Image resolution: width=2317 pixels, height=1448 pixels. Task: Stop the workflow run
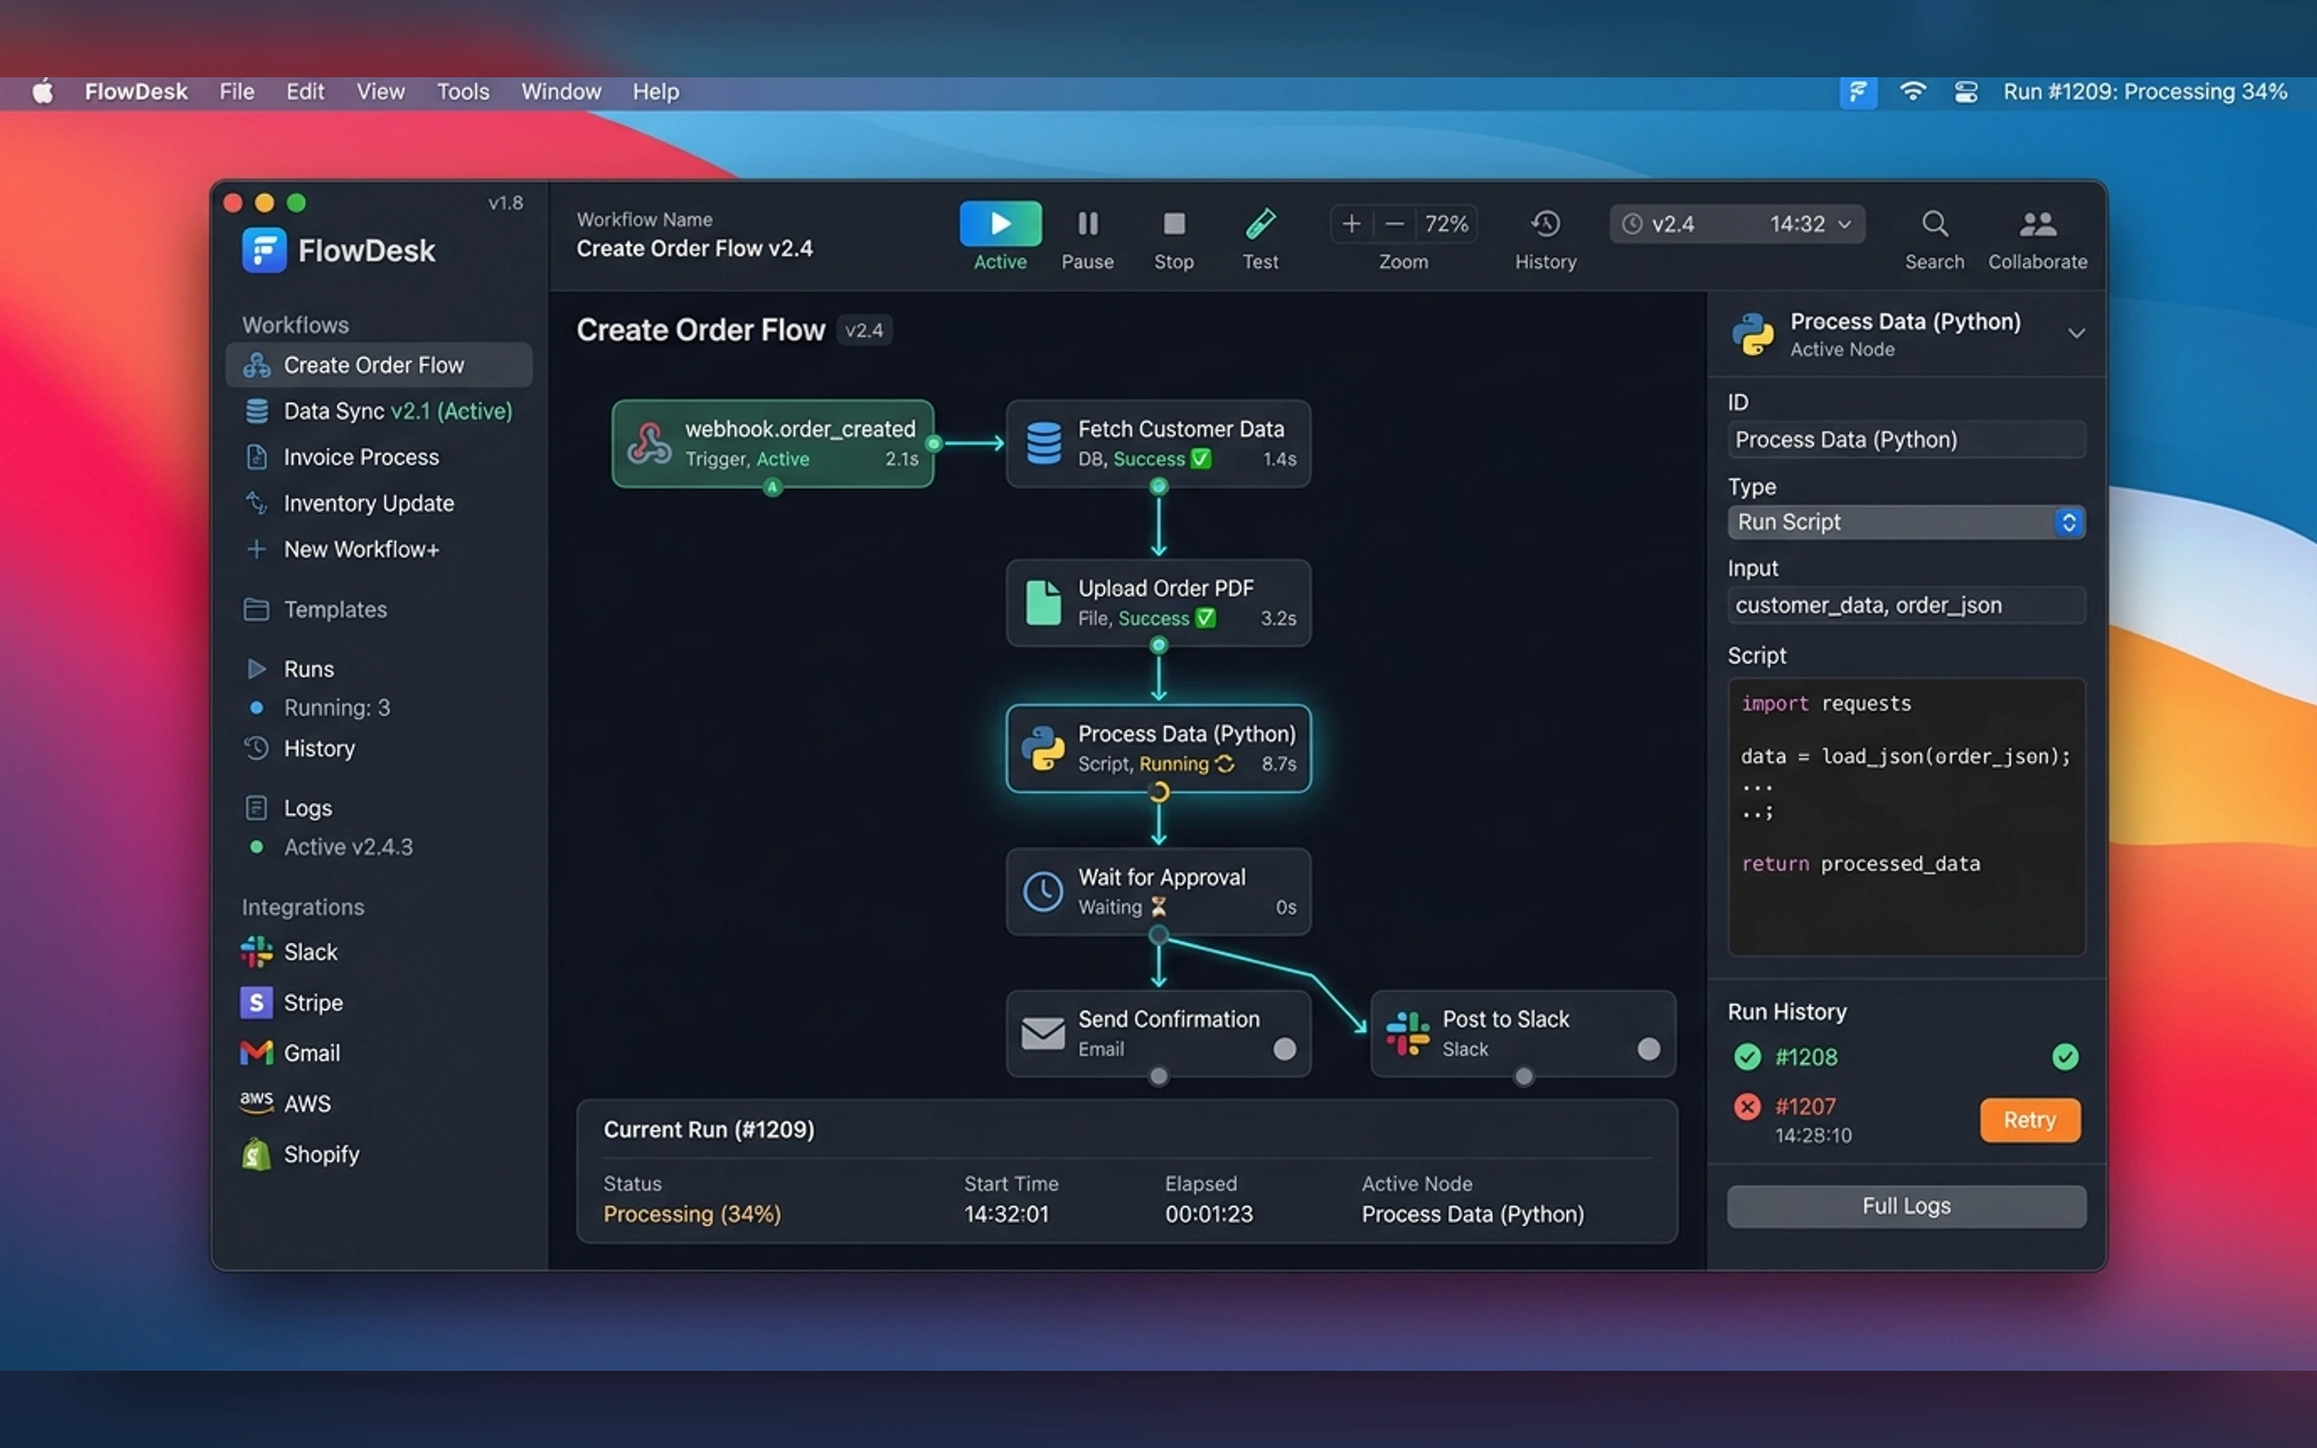pos(1174,237)
